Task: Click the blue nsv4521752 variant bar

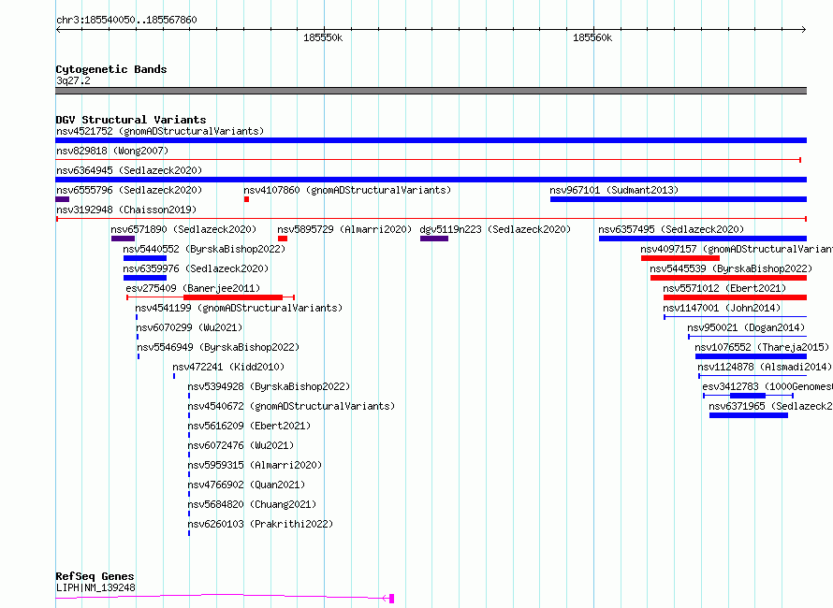Action: 431,140
